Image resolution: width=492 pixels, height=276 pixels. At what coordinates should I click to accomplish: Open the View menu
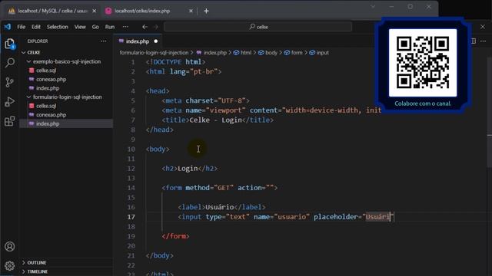click(x=80, y=27)
